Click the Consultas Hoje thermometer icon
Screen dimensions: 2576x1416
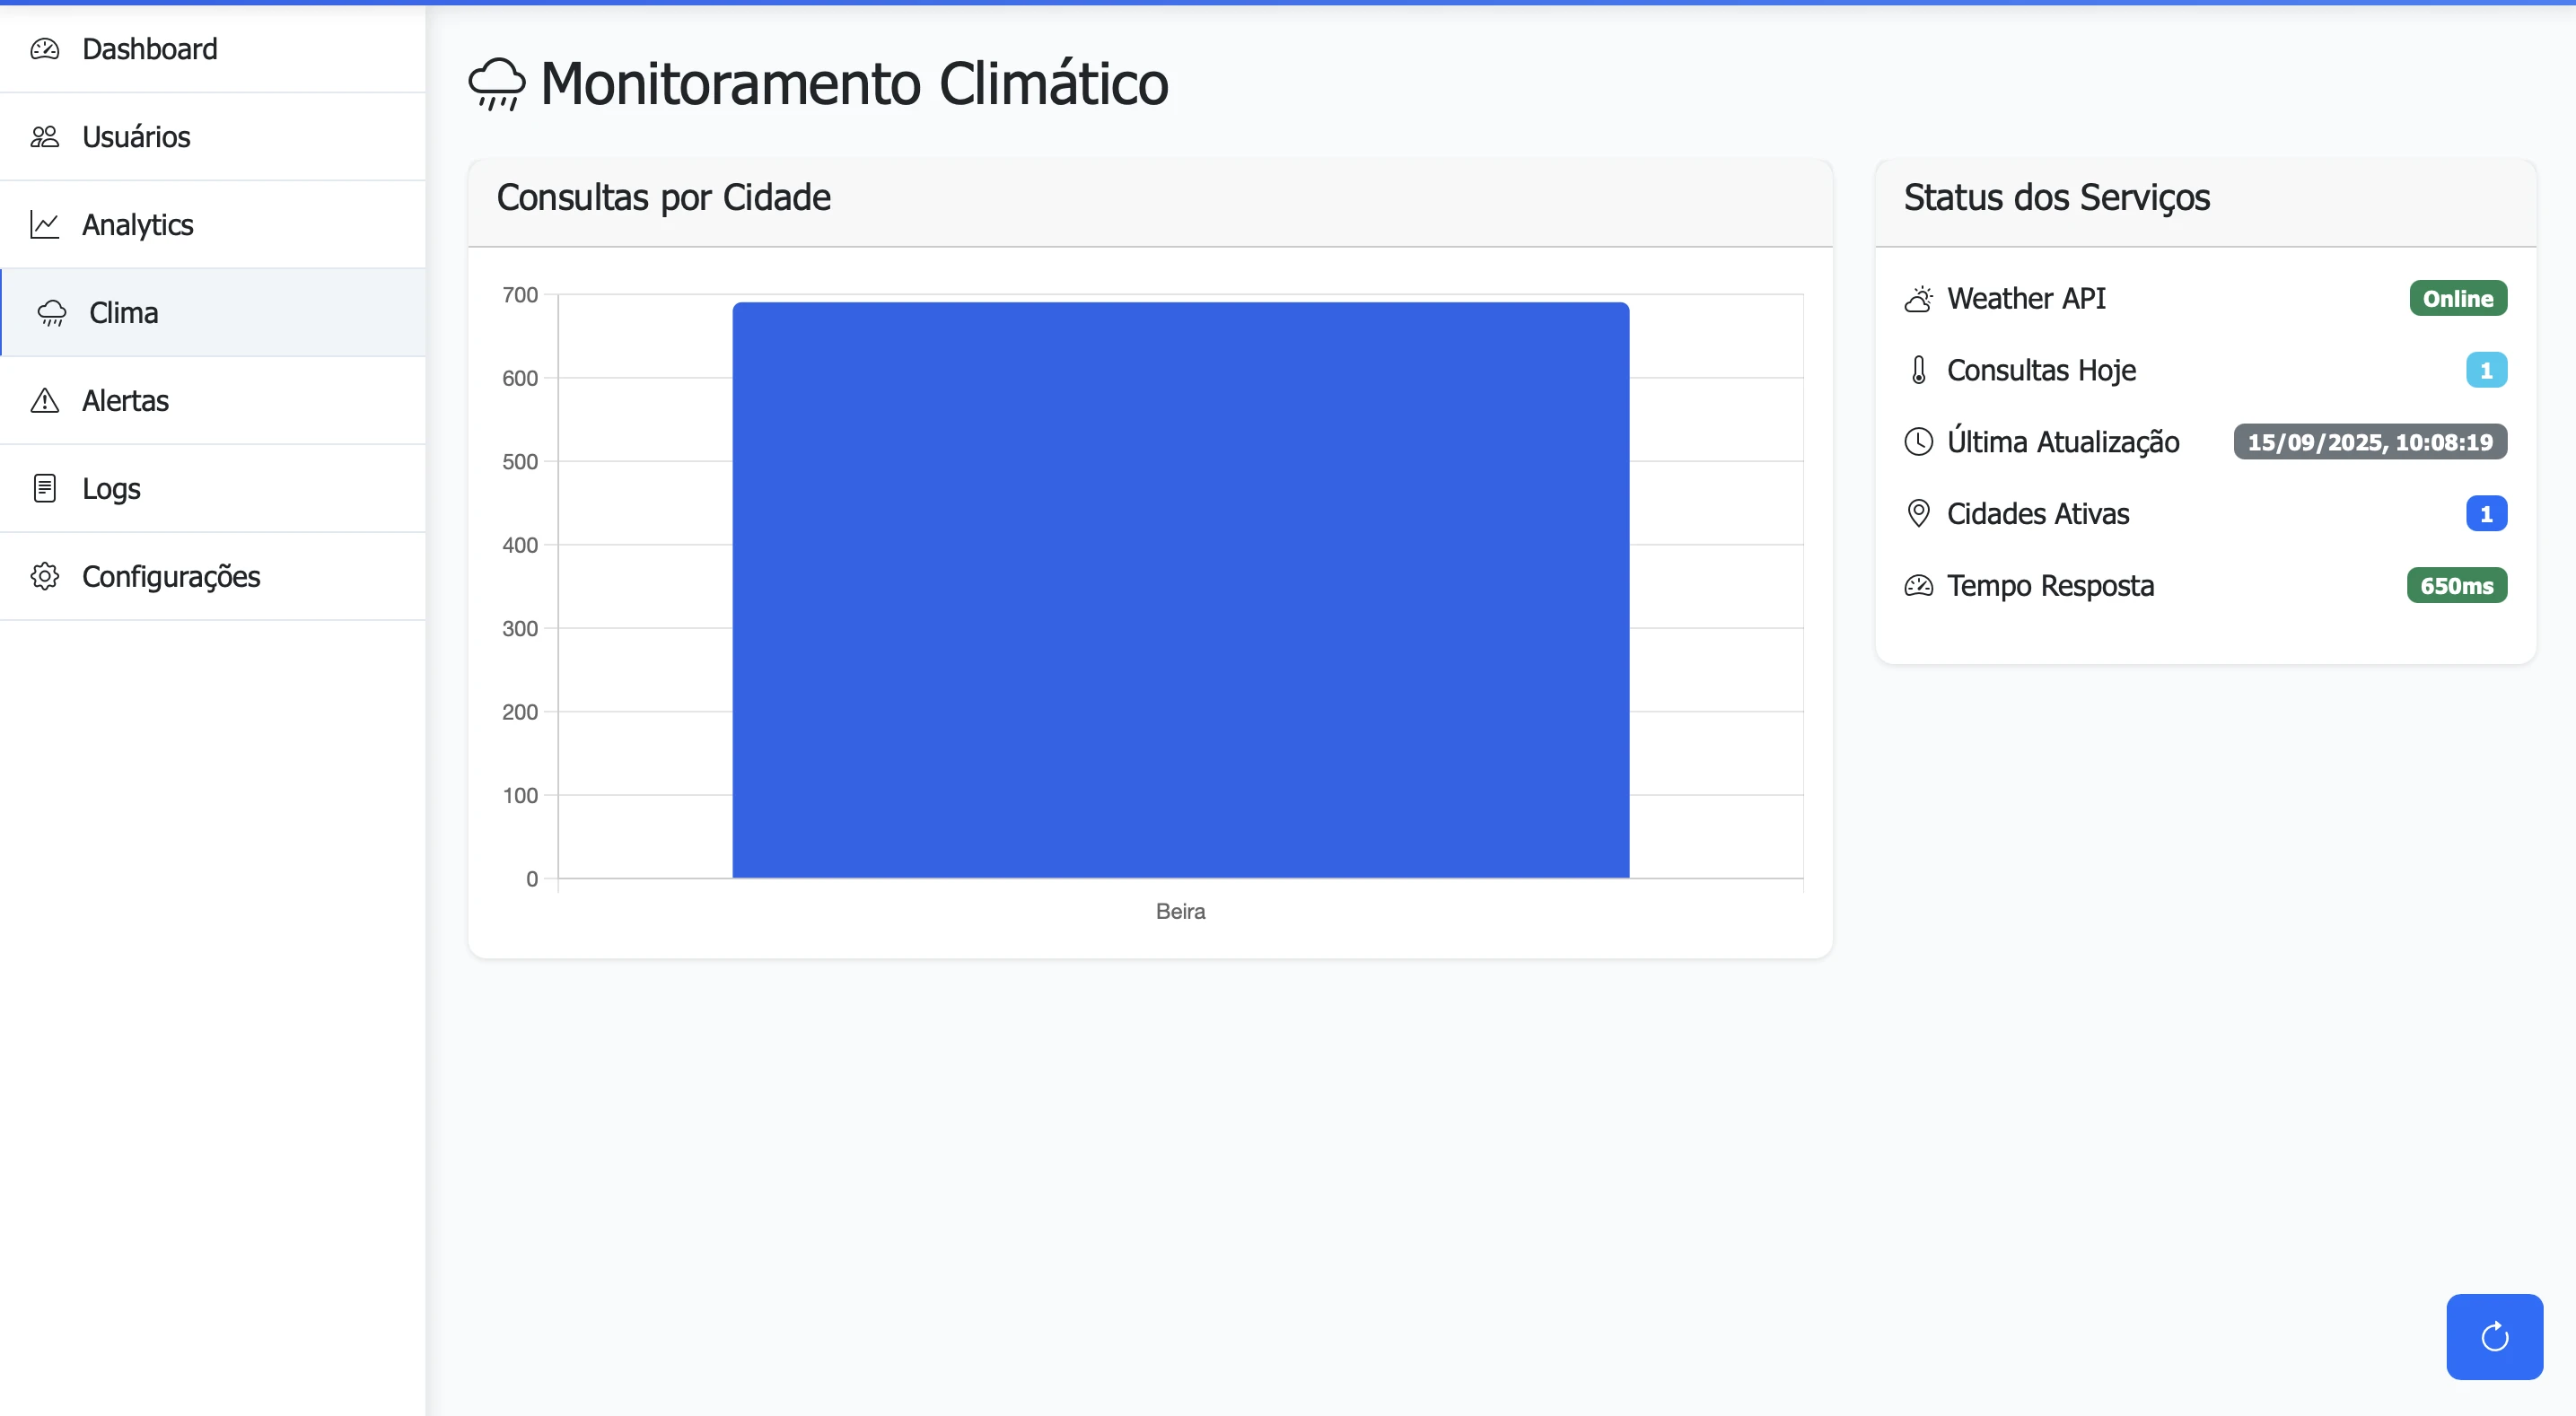click(x=1918, y=371)
